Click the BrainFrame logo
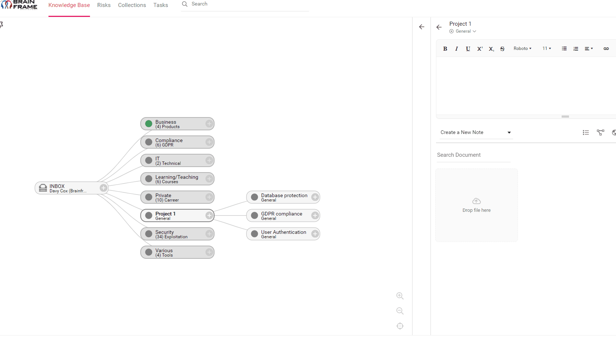Image resolution: width=616 pixels, height=337 pixels. click(x=19, y=5)
